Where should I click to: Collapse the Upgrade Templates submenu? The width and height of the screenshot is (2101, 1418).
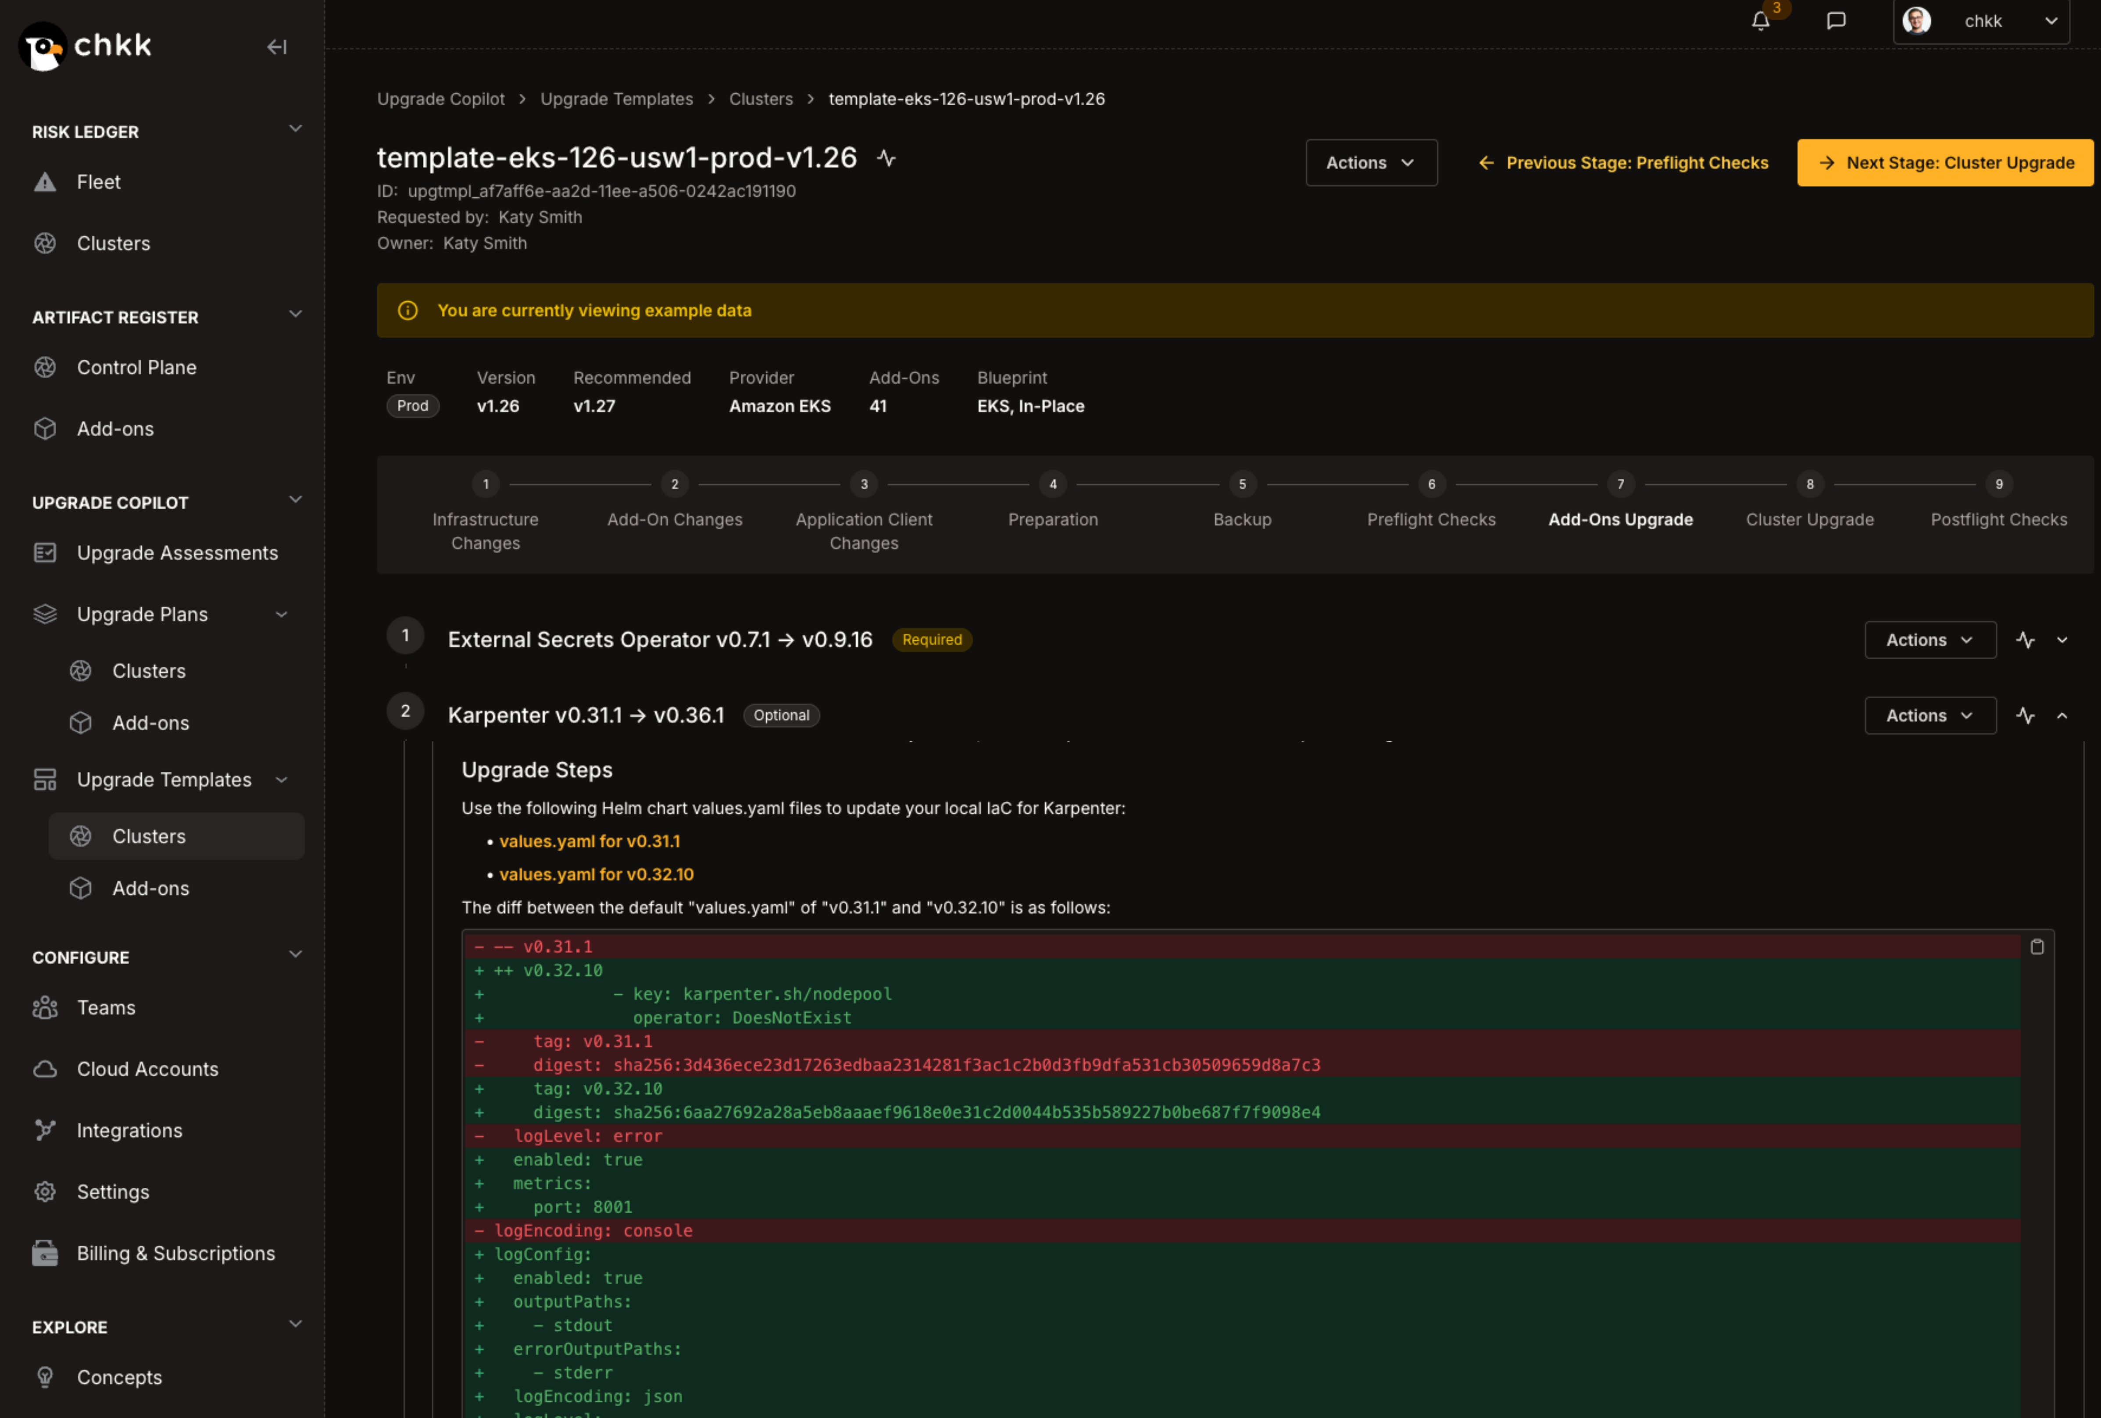point(281,780)
